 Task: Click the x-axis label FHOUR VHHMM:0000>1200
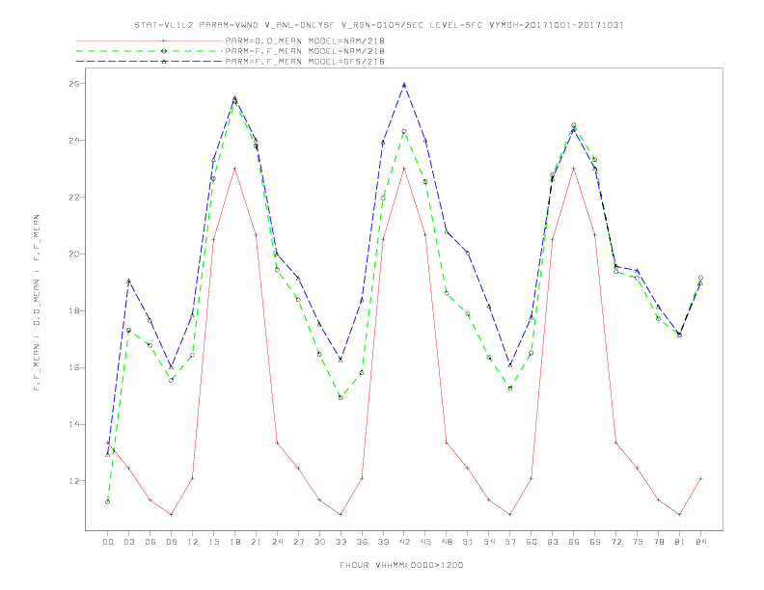click(x=401, y=565)
